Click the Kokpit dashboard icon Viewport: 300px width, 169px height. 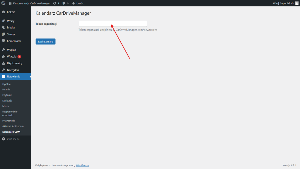pos(4,12)
